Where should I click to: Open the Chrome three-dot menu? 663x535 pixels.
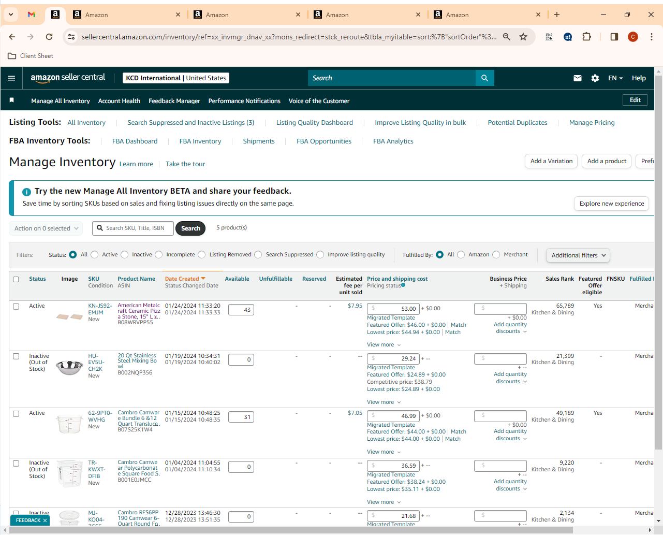point(652,37)
